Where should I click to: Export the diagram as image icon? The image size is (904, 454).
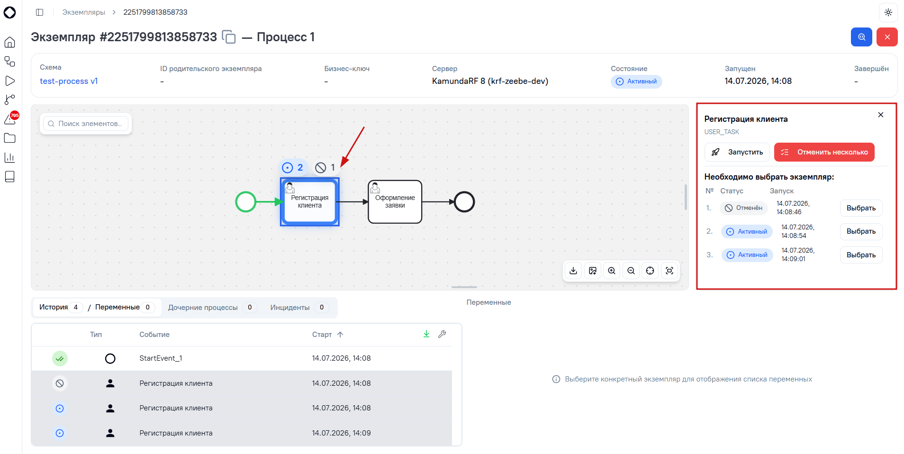[x=593, y=271]
